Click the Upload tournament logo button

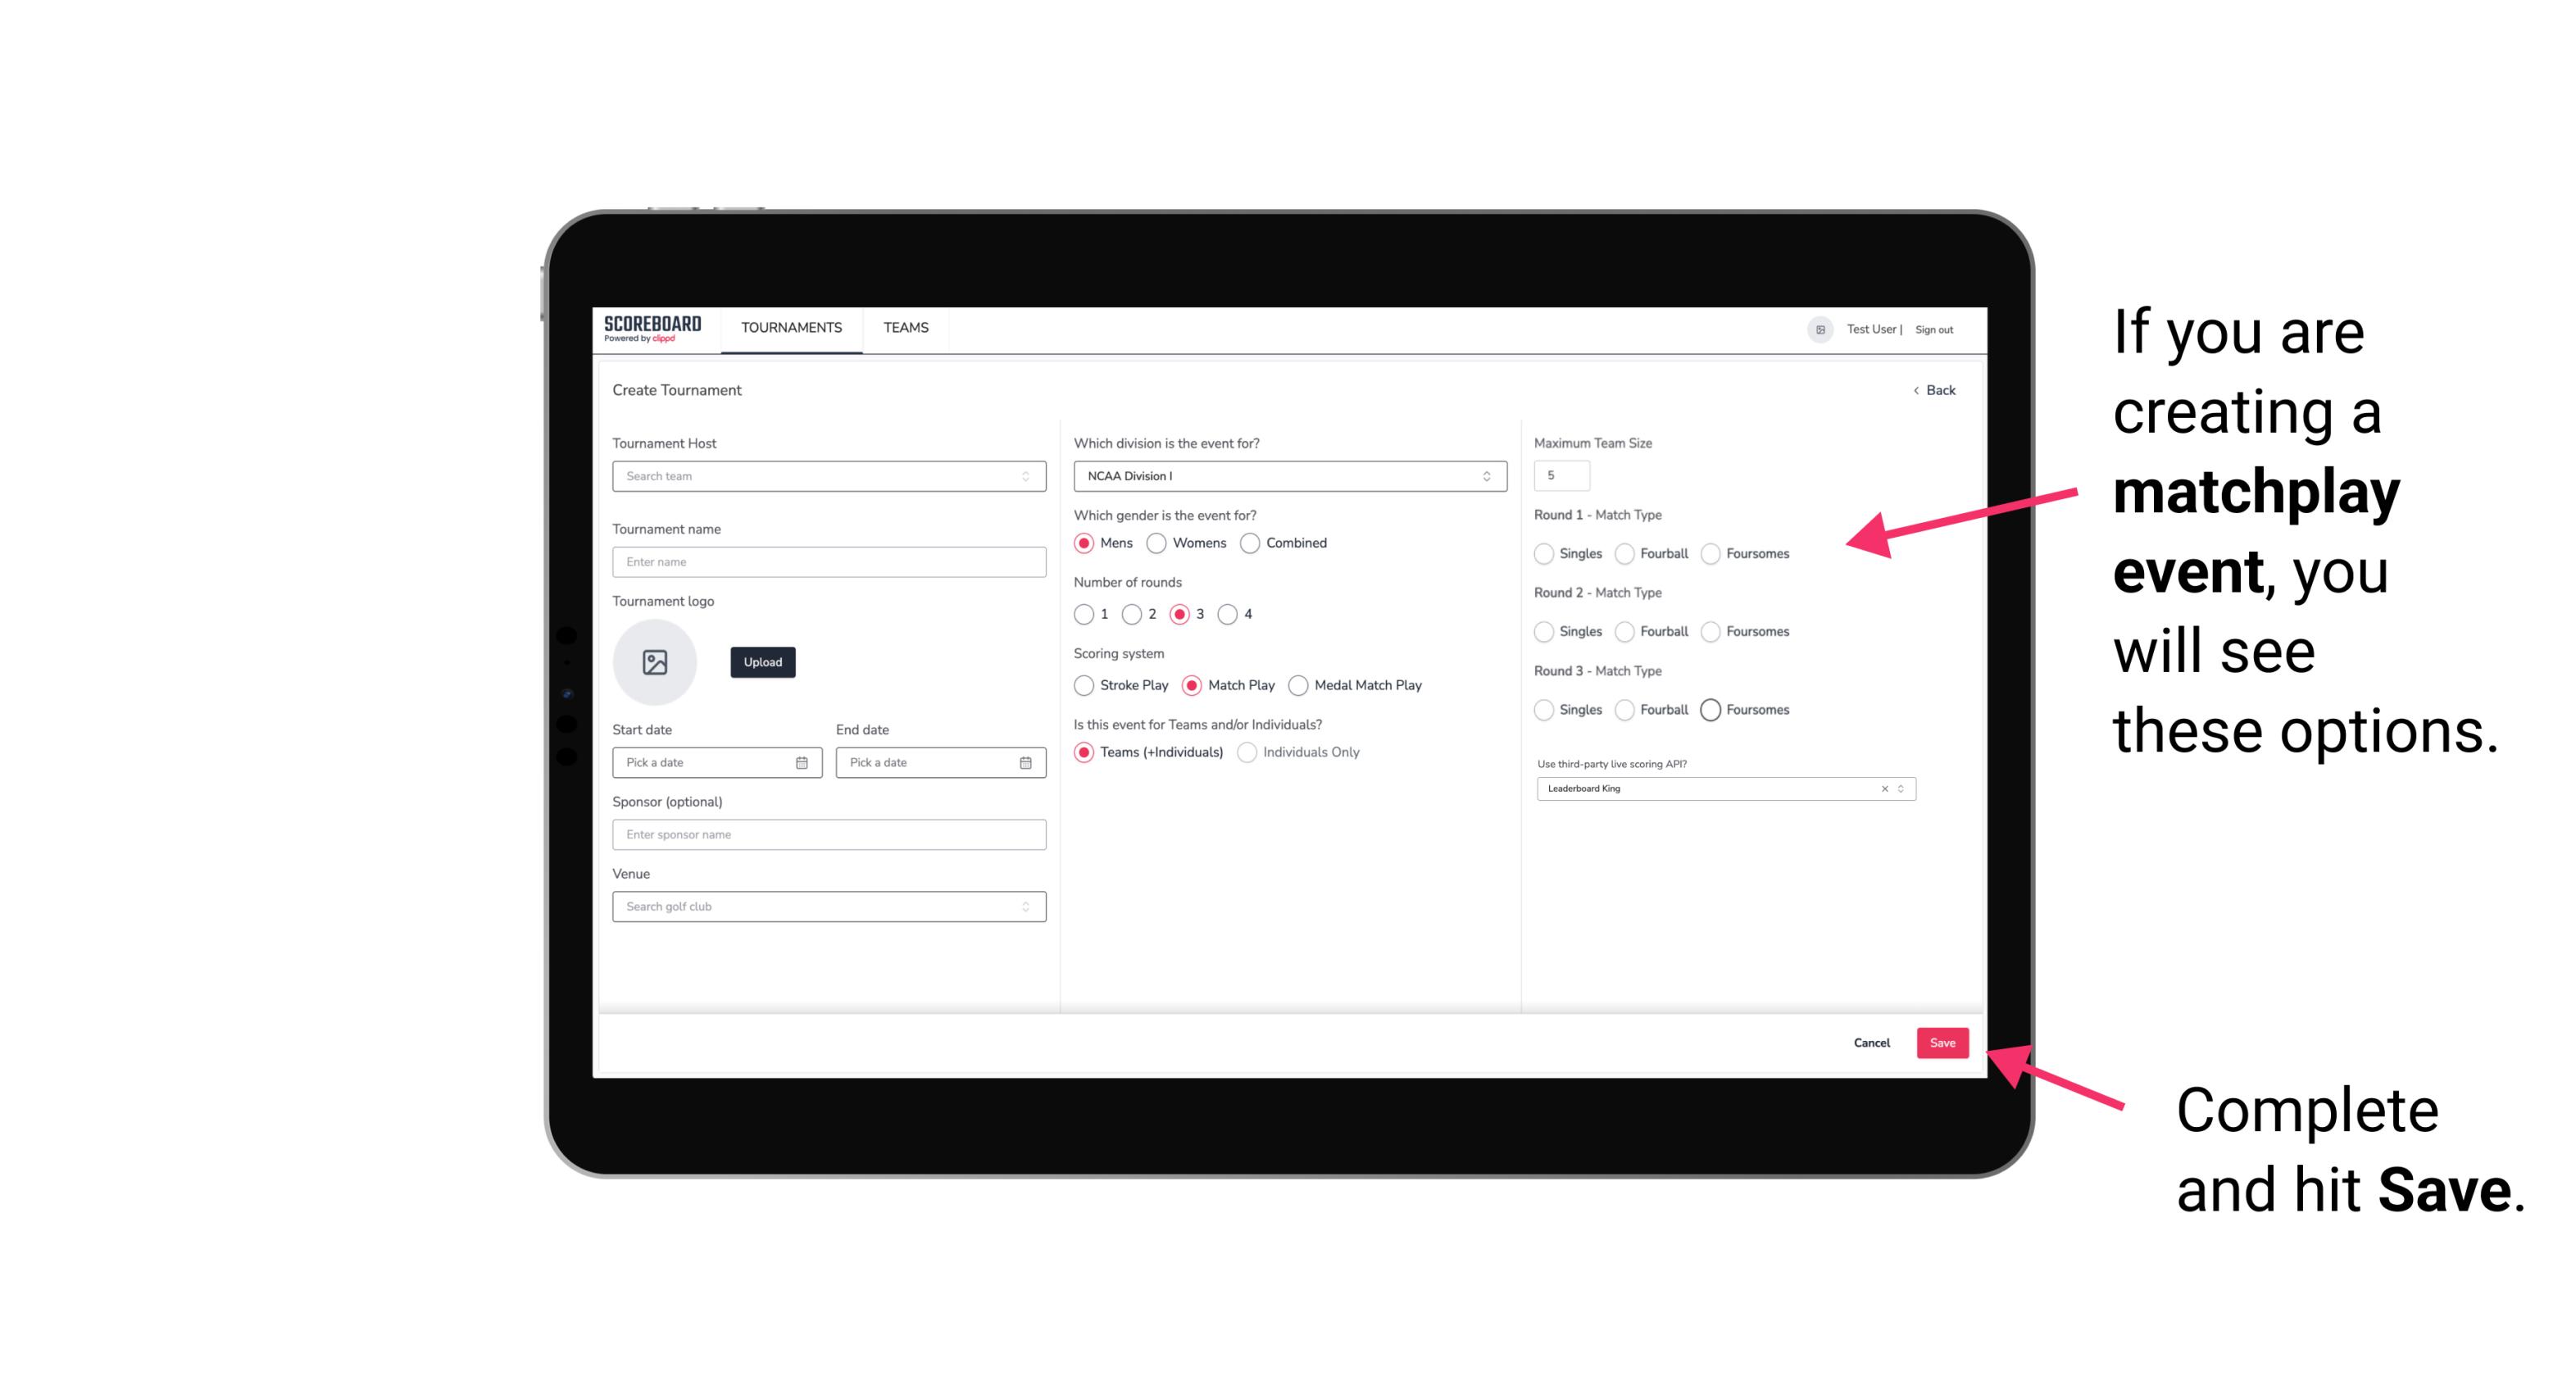[762, 662]
